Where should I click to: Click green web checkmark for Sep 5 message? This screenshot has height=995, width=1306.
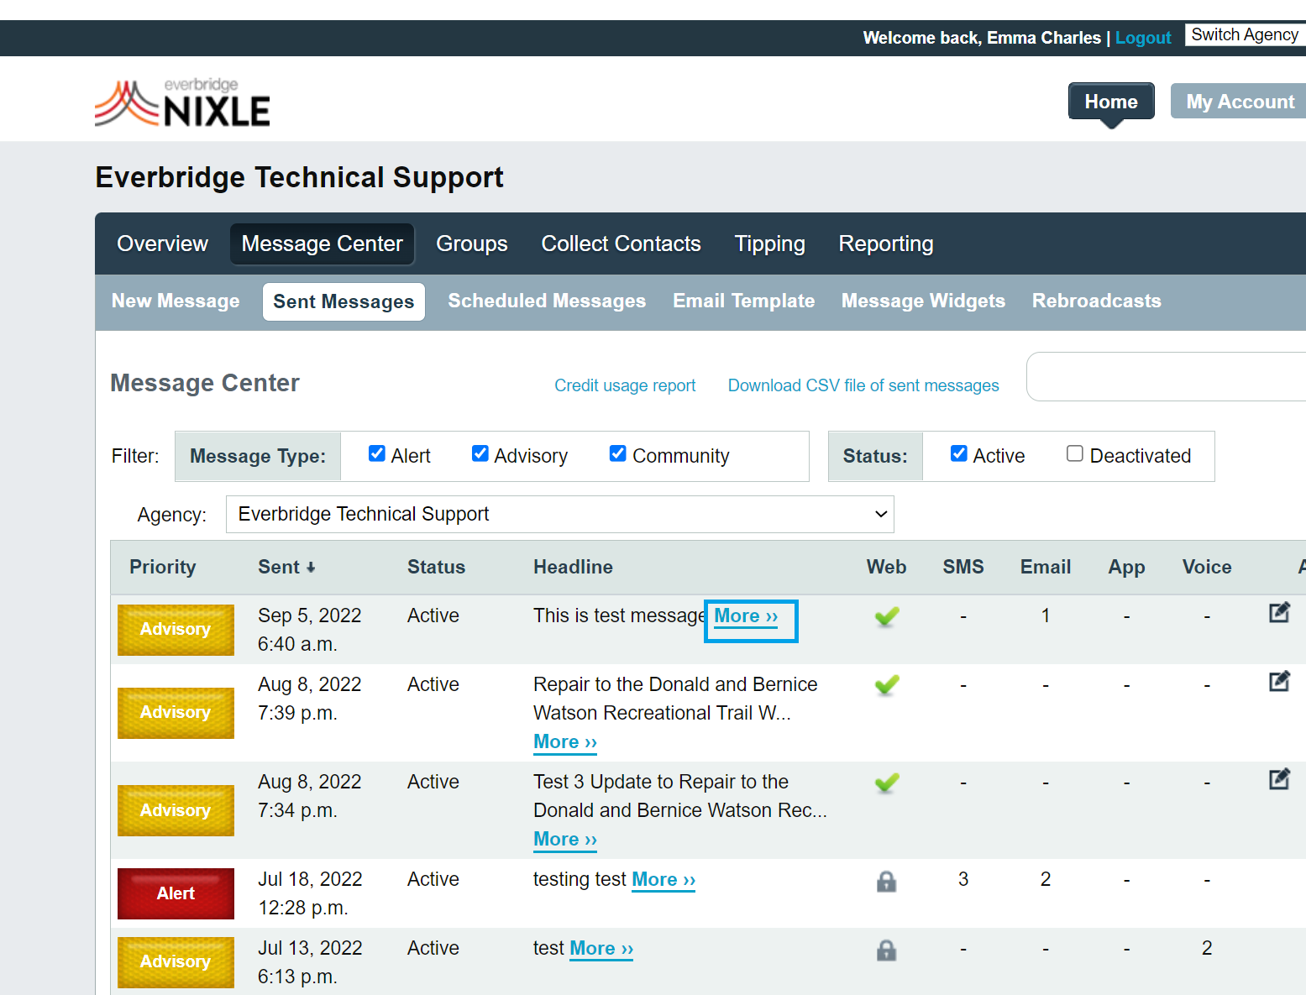coord(887,616)
